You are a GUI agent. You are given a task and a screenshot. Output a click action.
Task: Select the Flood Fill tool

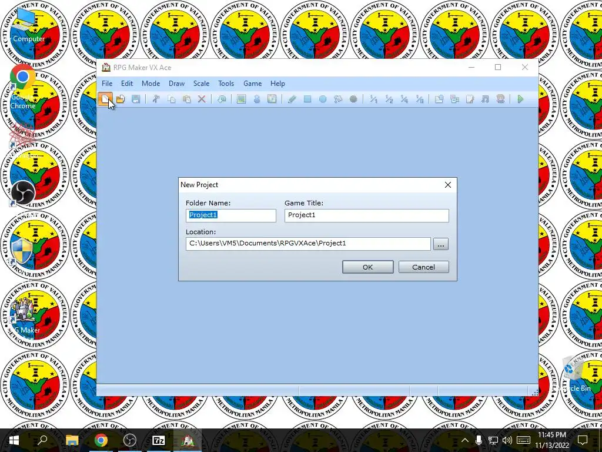tap(338, 99)
